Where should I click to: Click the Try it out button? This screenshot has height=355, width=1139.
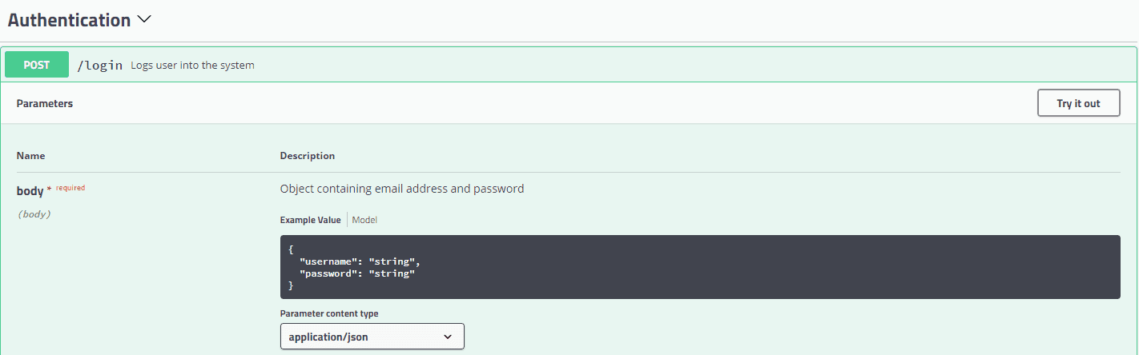click(1078, 103)
